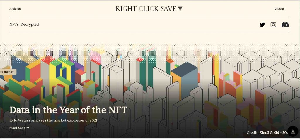Open the Instagram camera icon link

point(273,25)
